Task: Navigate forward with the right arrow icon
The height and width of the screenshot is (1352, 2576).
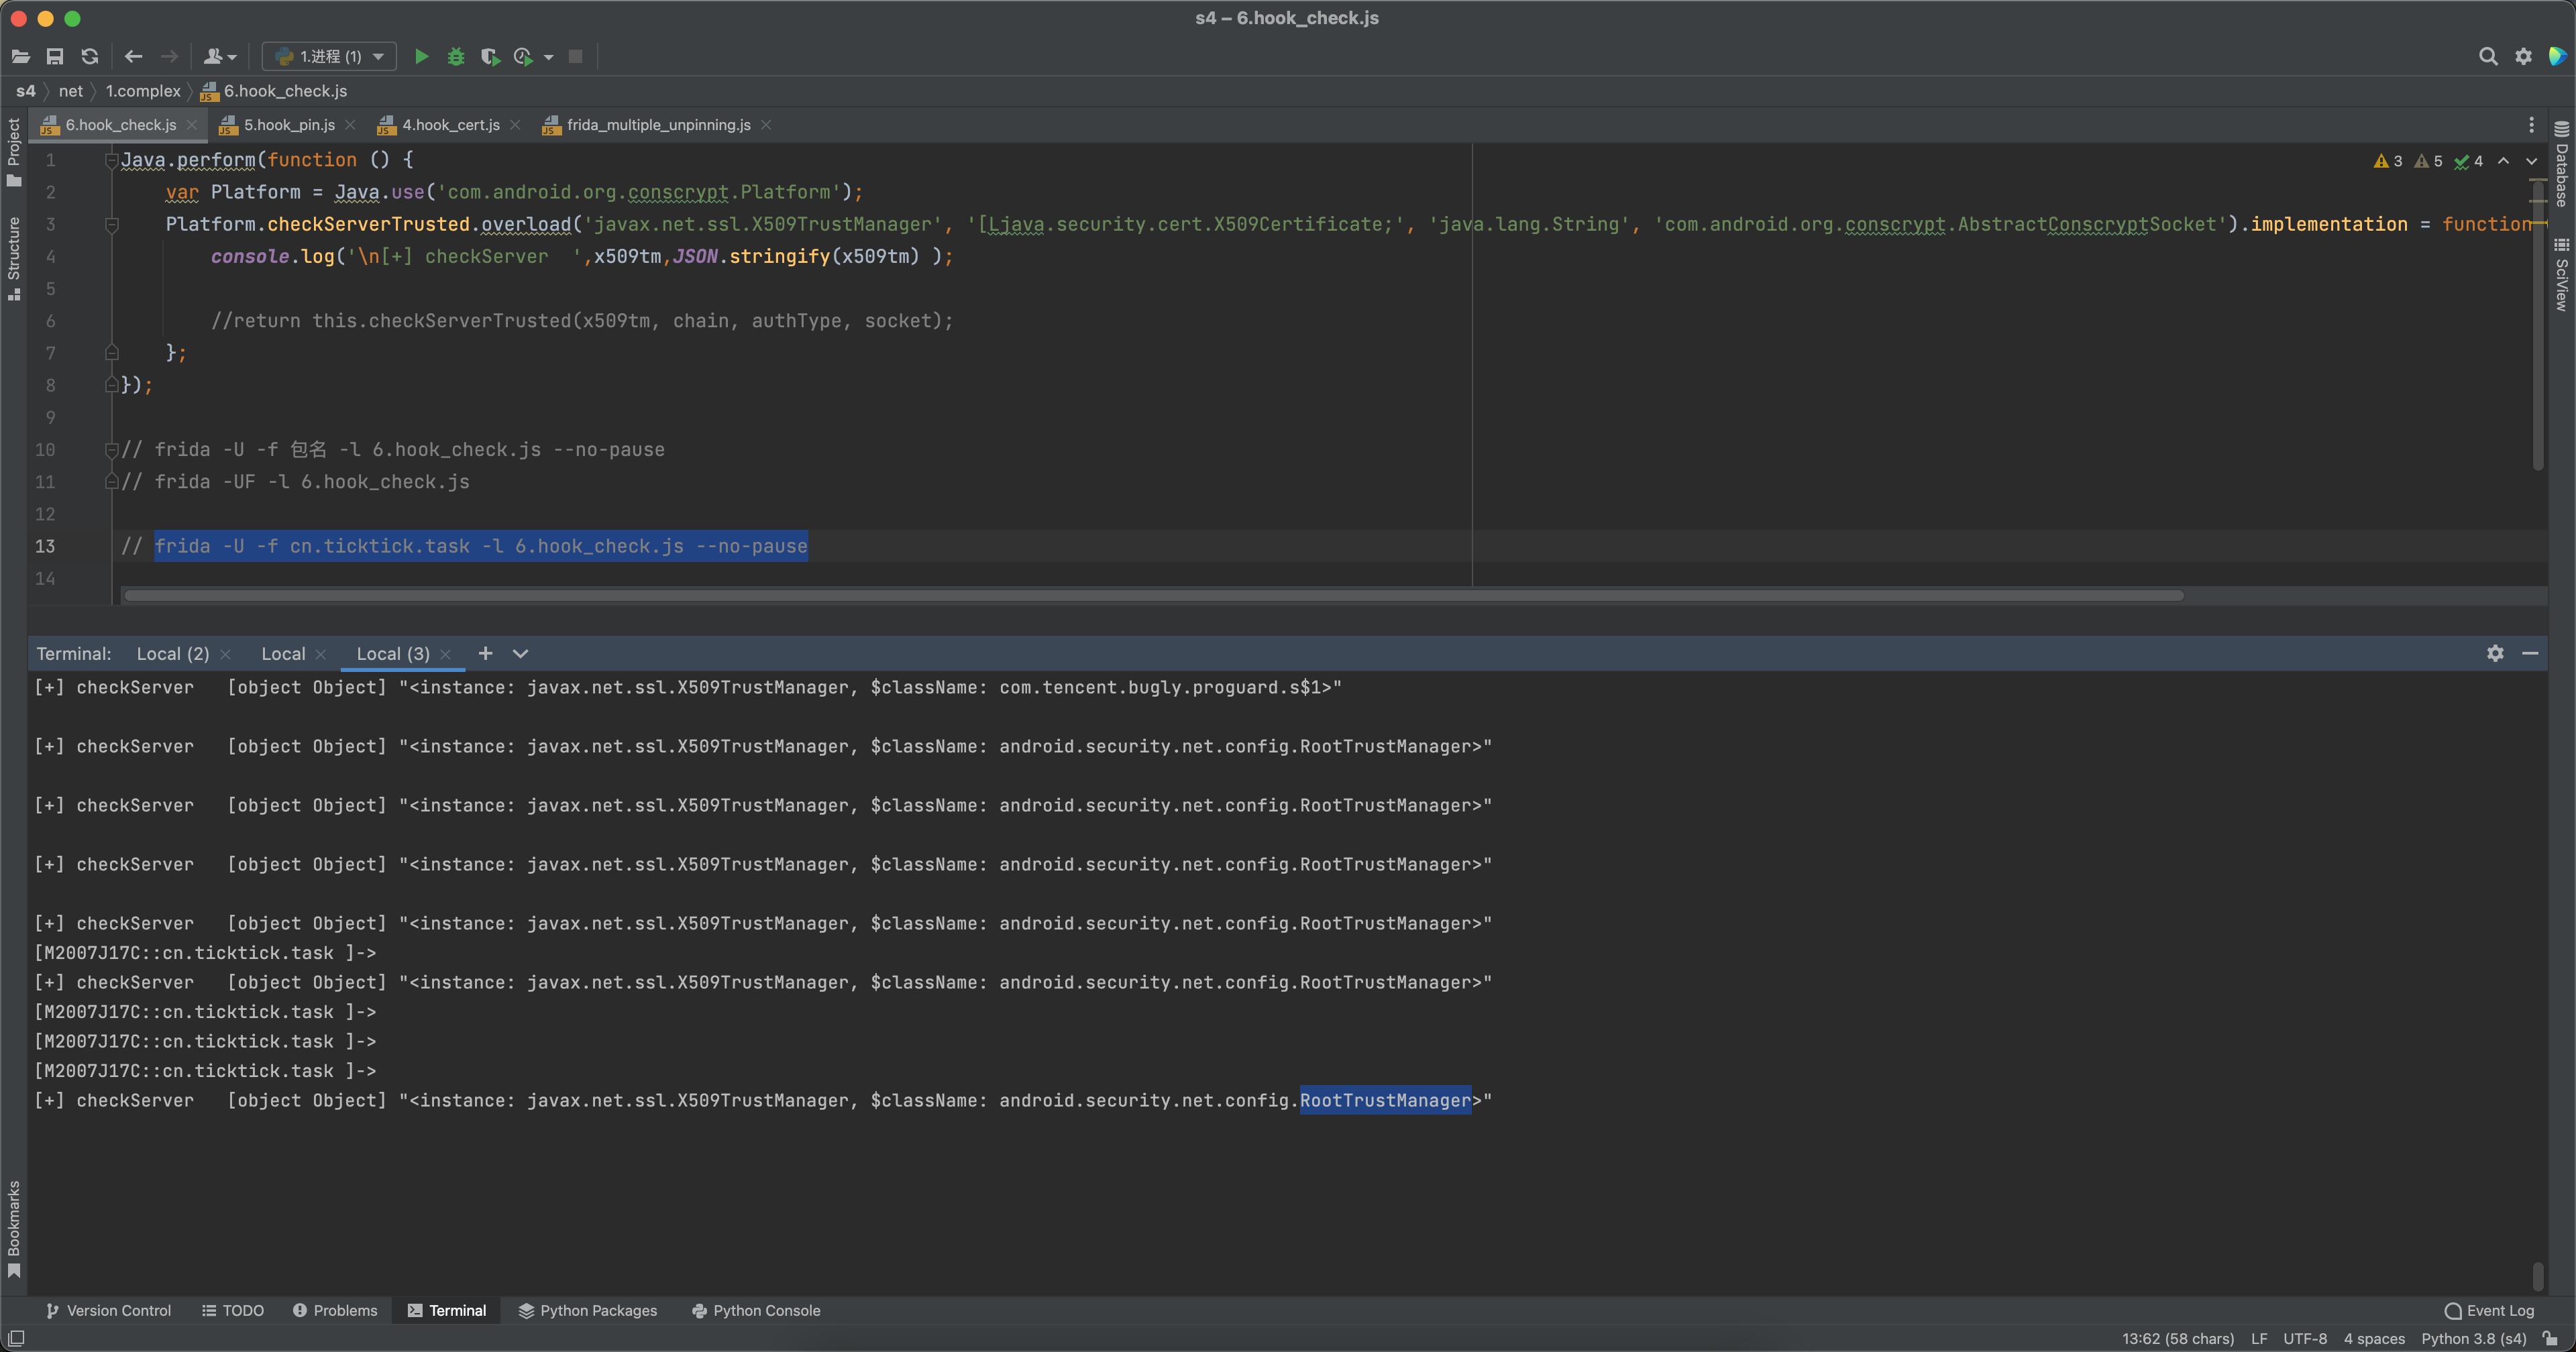Action: pos(169,57)
